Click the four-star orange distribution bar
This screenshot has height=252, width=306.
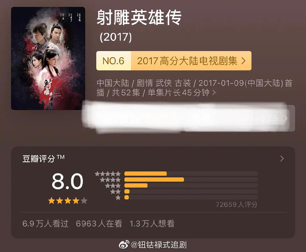[154, 180]
